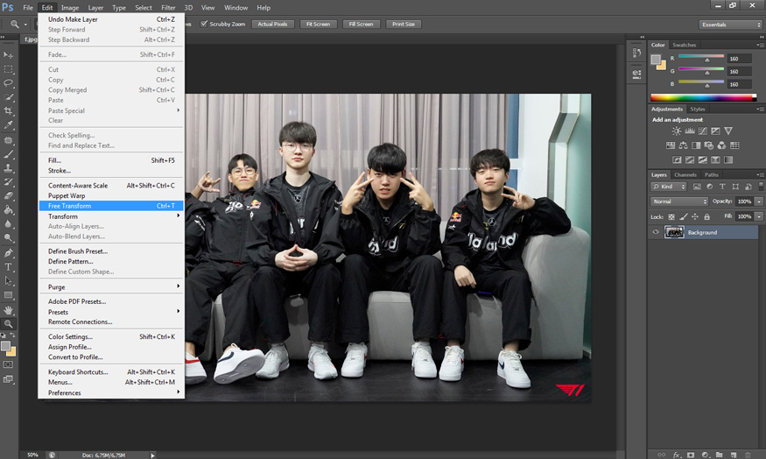Viewport: 766px width, 459px height.
Task: Click the delete layer trash icon
Action: [x=747, y=455]
